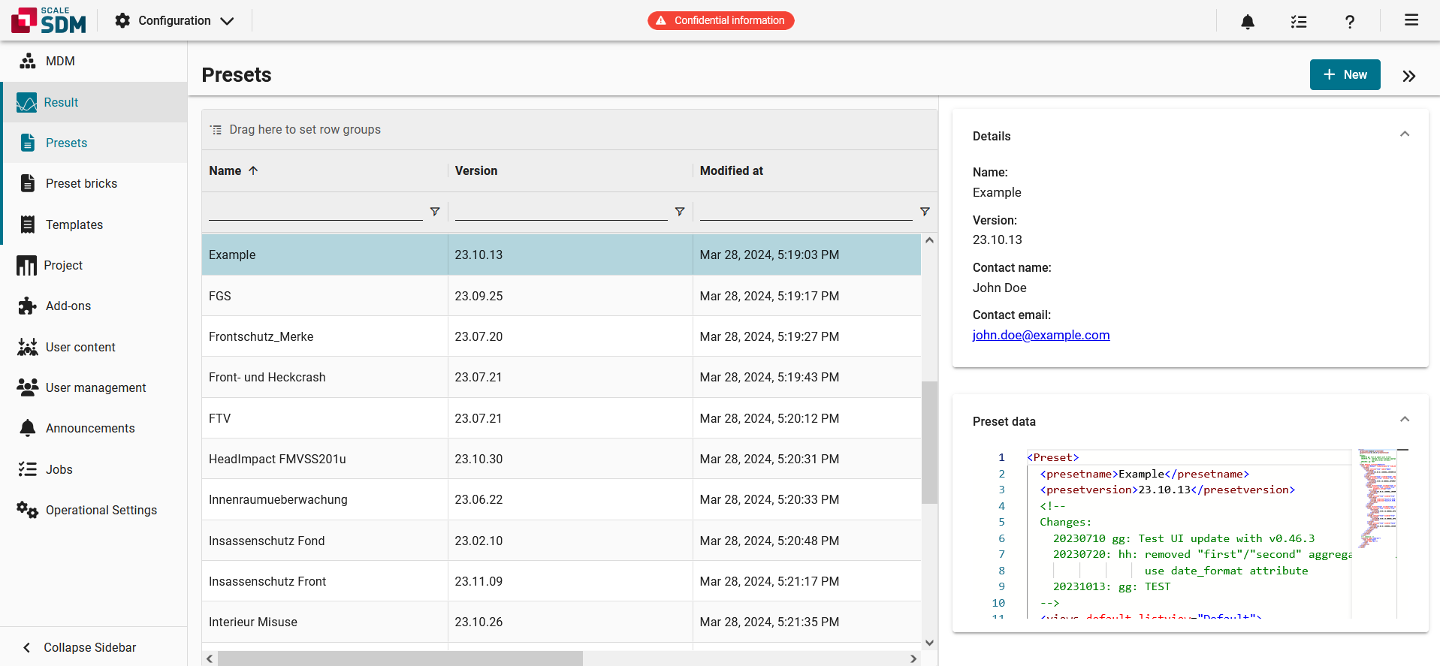Click the row groups list icon
Screen dimensions: 1440x666
coord(216,130)
